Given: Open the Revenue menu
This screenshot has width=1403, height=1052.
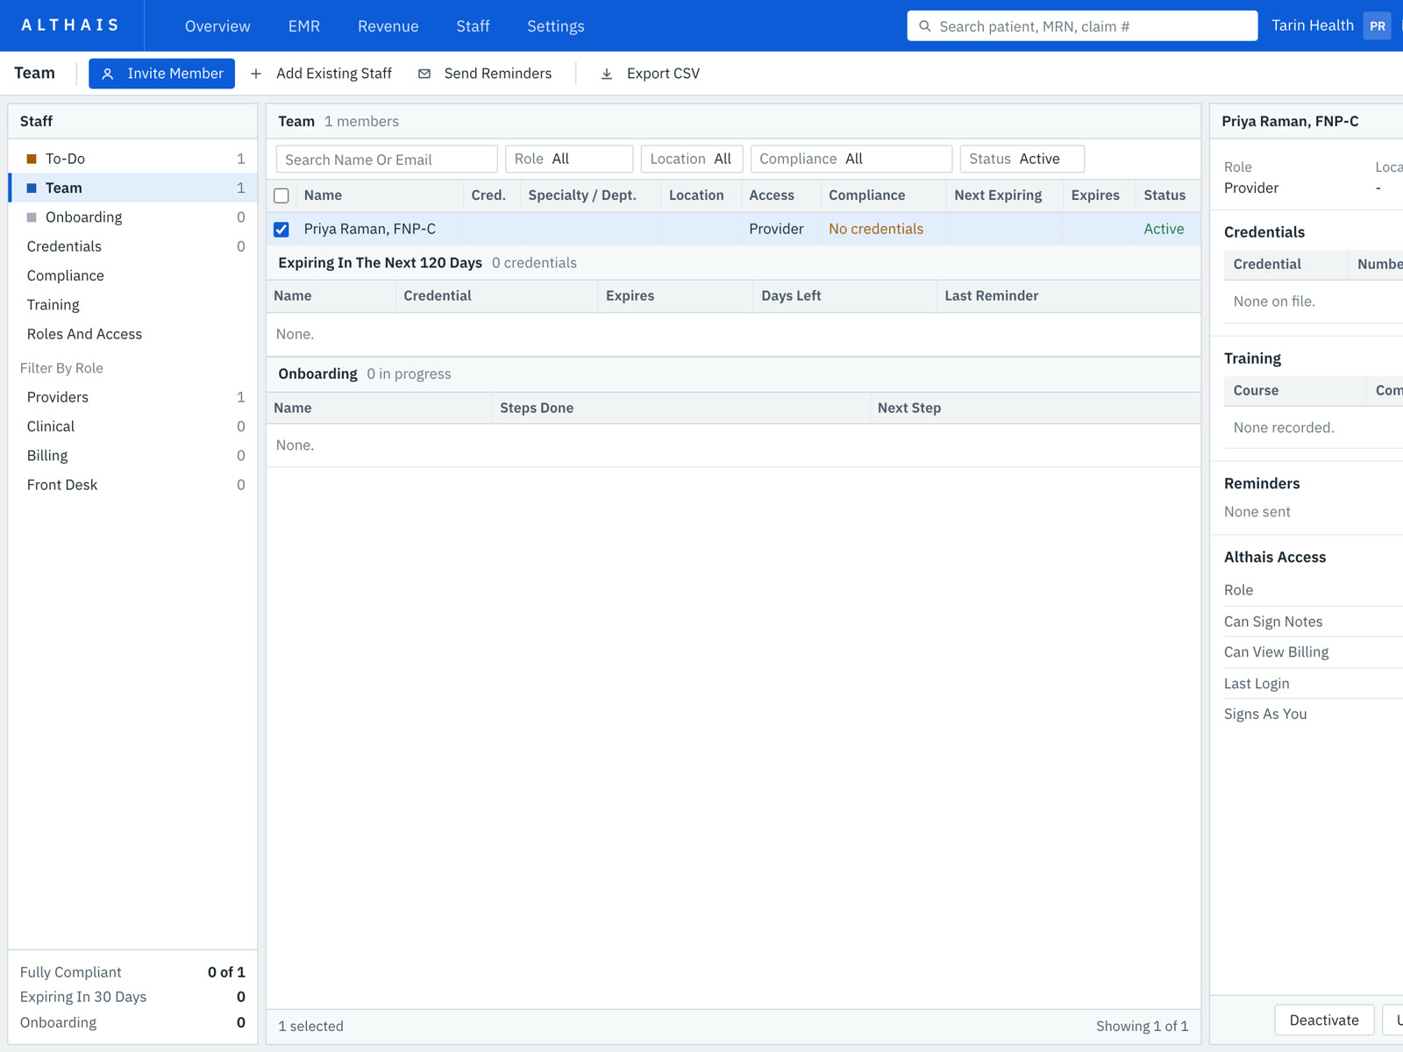Looking at the screenshot, I should [x=388, y=26].
